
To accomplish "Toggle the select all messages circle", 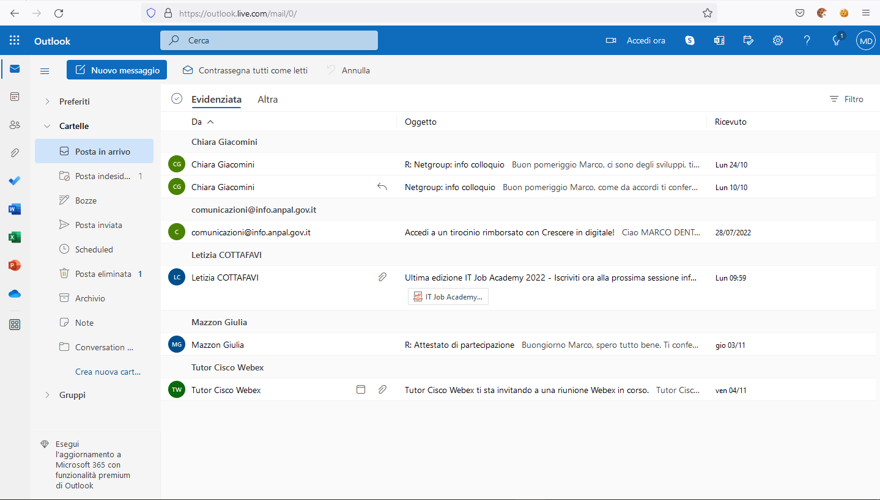I will [x=177, y=99].
